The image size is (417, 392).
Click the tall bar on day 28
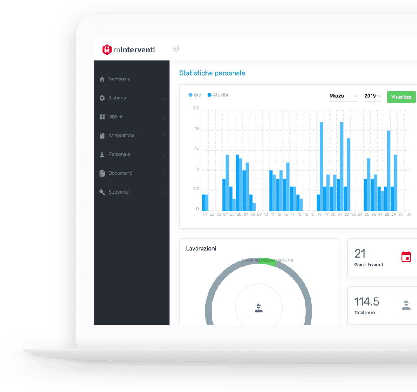pos(389,170)
